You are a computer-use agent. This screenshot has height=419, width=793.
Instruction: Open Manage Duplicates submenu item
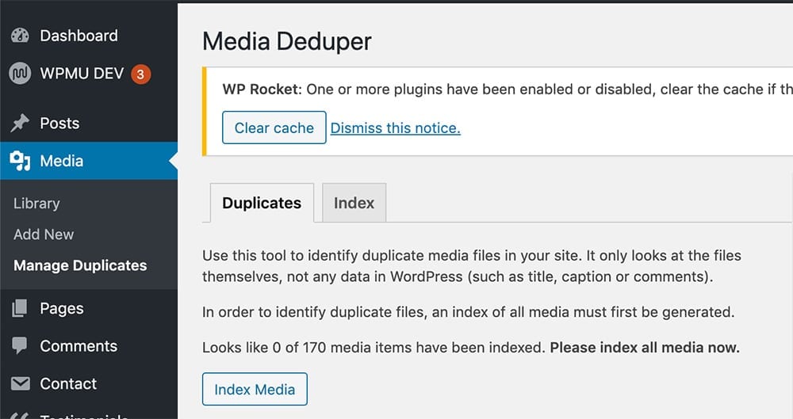pyautogui.click(x=80, y=265)
